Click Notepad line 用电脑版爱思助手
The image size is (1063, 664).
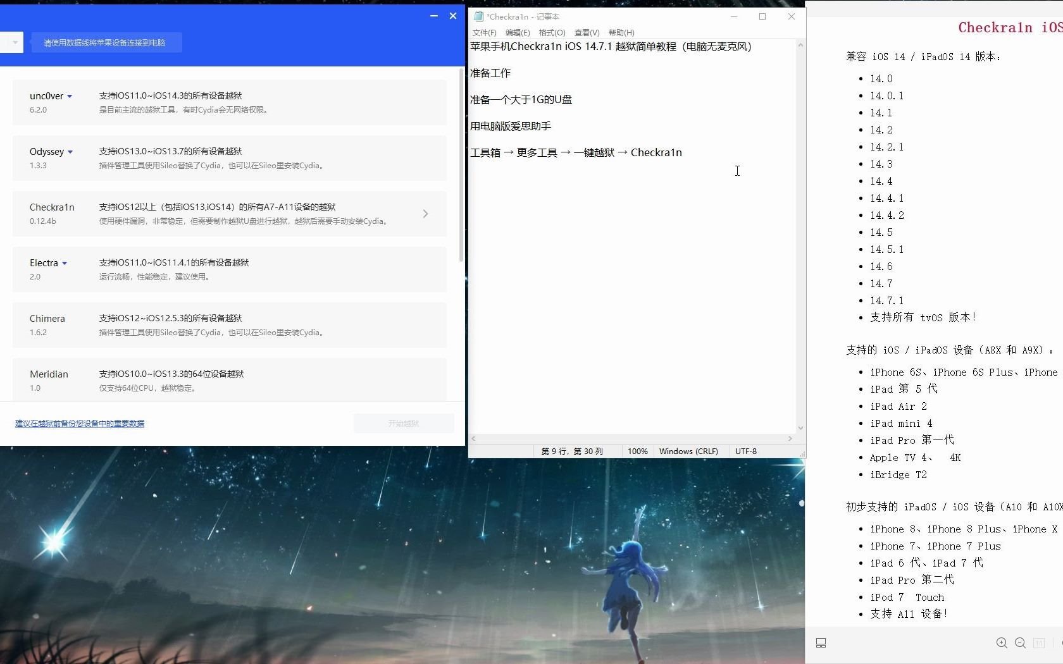[x=511, y=126]
